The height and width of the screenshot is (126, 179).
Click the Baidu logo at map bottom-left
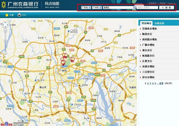5,123
